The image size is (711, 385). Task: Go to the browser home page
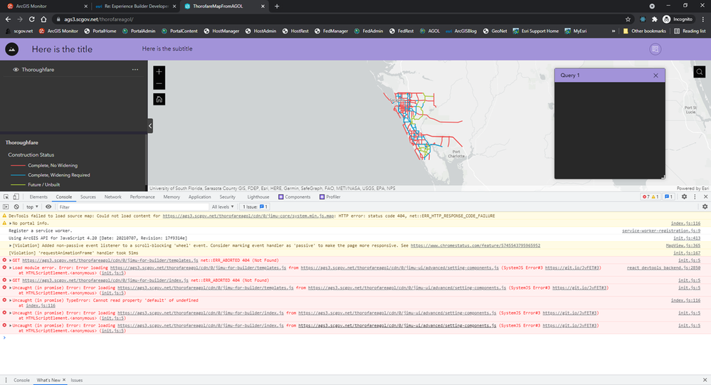(x=43, y=19)
